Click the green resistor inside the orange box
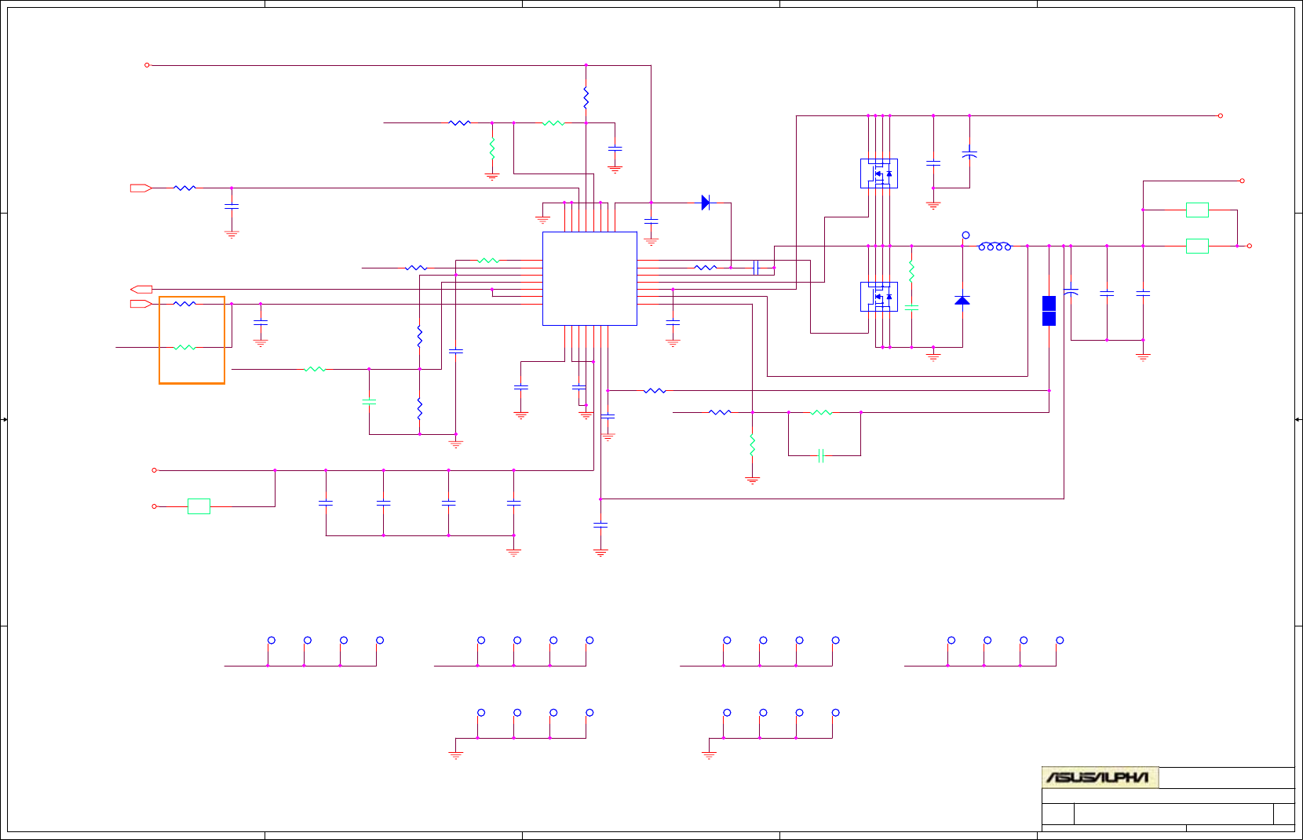Image resolution: width=1303 pixels, height=840 pixels. click(x=185, y=347)
